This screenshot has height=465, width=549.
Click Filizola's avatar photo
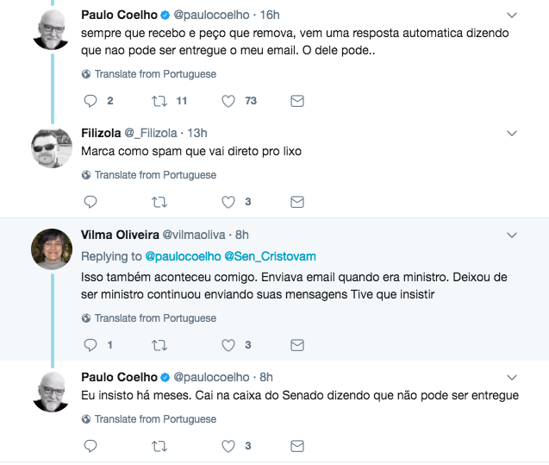51,148
